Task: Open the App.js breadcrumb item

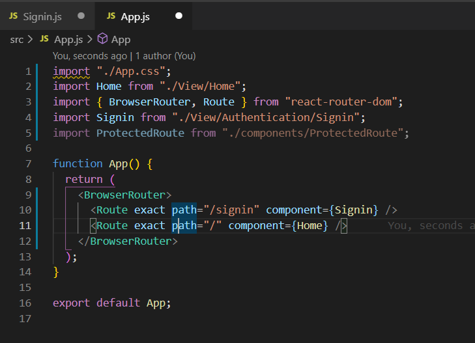Action: point(68,40)
